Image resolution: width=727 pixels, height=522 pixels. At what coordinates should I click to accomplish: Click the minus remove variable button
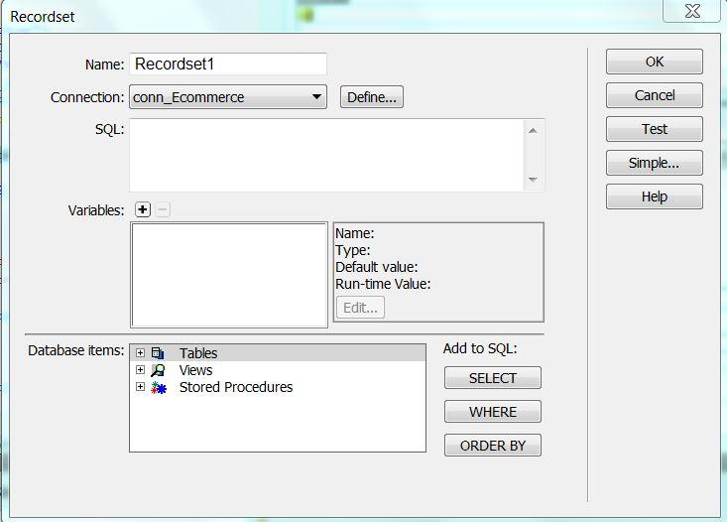[x=163, y=209]
